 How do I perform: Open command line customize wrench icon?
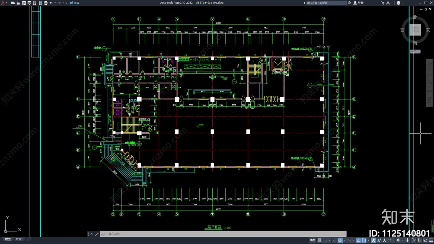pyautogui.click(x=97, y=234)
